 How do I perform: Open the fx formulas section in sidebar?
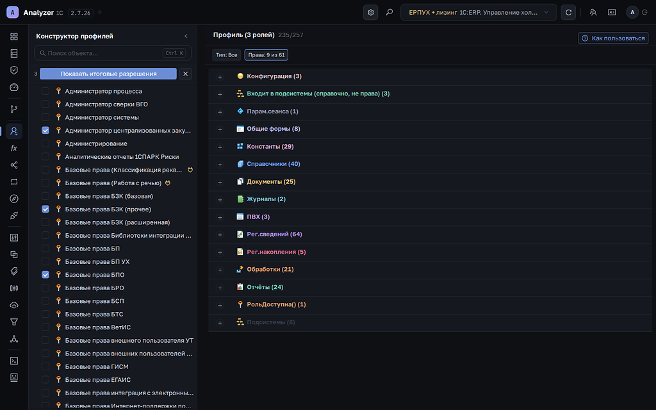[14, 148]
